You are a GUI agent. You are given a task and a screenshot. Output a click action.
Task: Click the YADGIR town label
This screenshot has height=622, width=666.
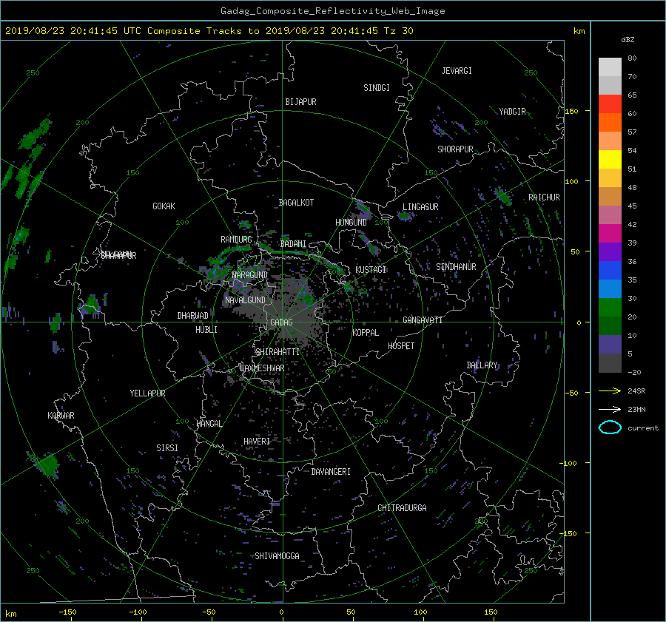[x=512, y=112]
